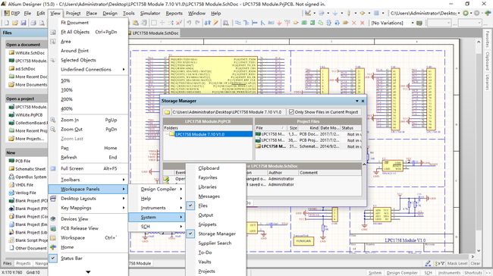Switch to the Projects panel tab
Viewport: 493px width, 276px height.
click(24, 263)
